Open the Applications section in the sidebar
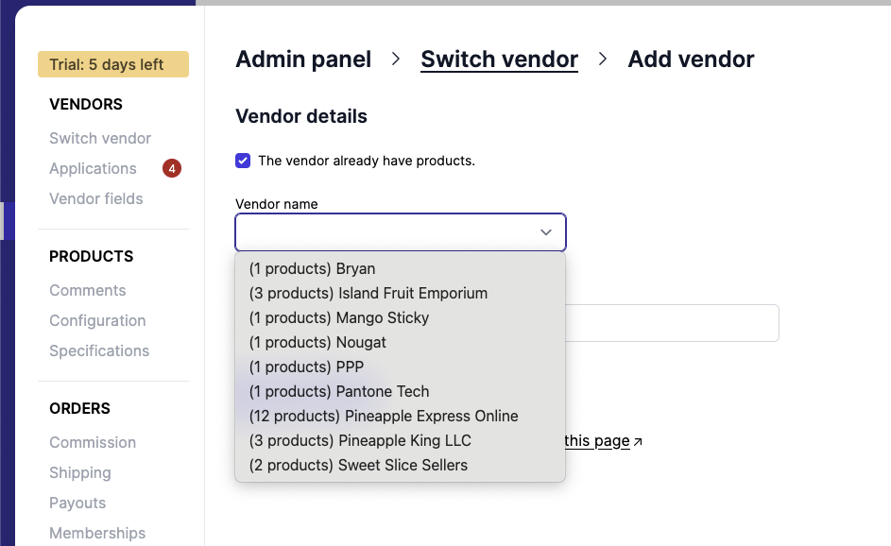The image size is (891, 546). (93, 168)
